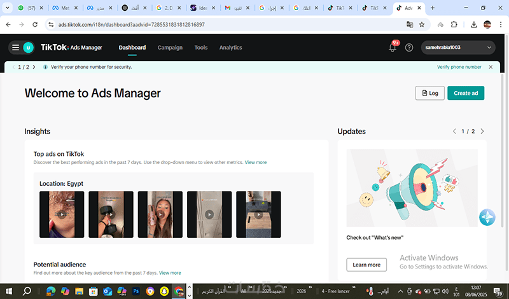
Task: Click the Create ad button
Action: click(466, 93)
